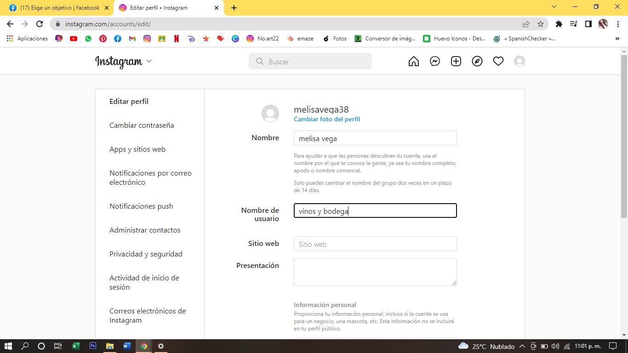The image size is (628, 353).
Task: Open Photoshop from the taskbar
Action: coord(93,346)
